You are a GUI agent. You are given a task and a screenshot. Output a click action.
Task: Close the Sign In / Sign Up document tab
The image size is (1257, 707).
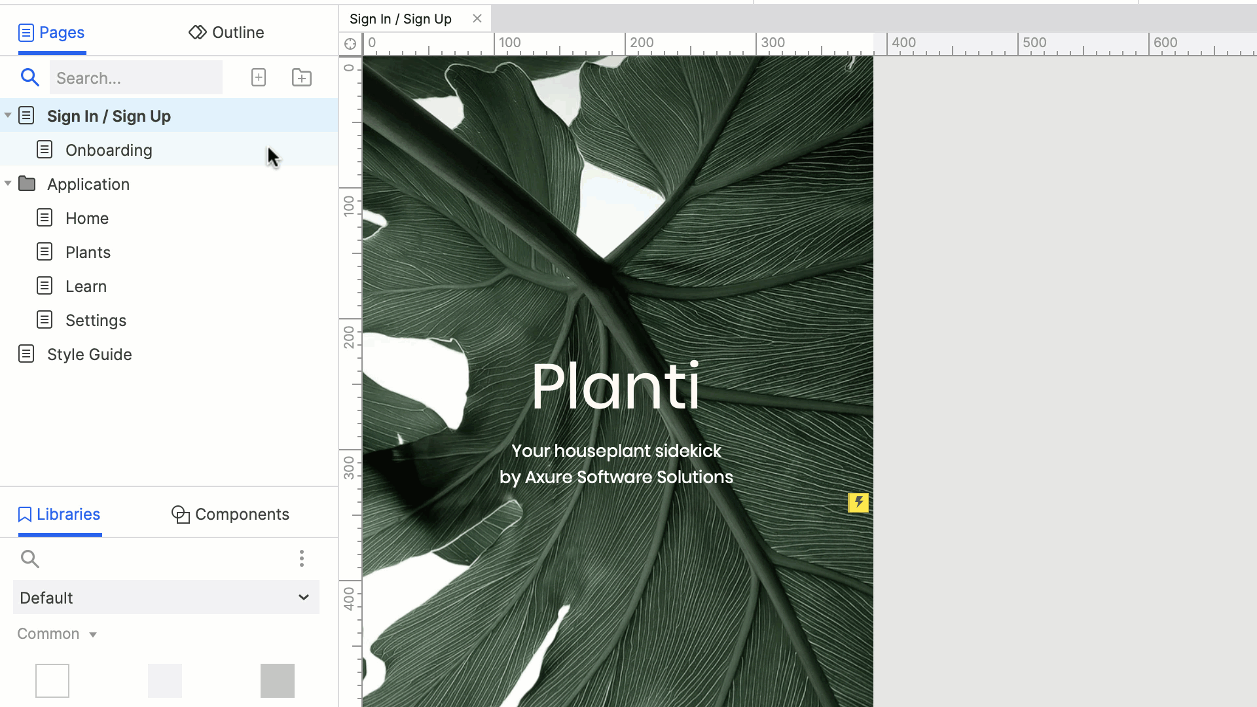tap(477, 18)
